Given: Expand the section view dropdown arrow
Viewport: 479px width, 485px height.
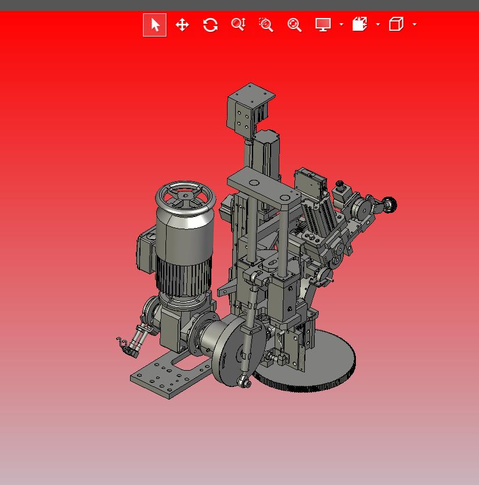Looking at the screenshot, I should click(378, 24).
